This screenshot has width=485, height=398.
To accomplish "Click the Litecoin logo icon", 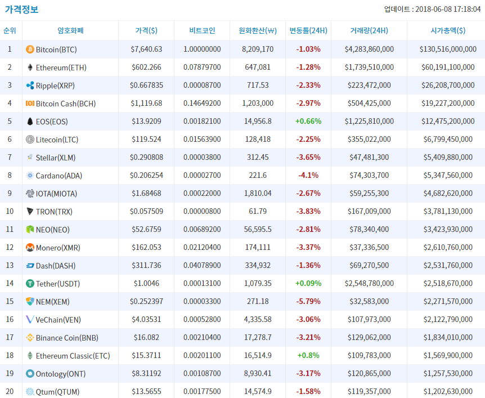I will tap(30, 139).
